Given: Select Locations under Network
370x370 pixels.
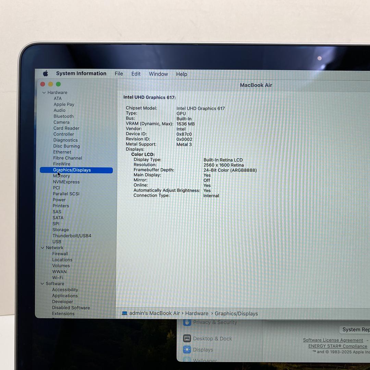Looking at the screenshot, I should [62, 260].
